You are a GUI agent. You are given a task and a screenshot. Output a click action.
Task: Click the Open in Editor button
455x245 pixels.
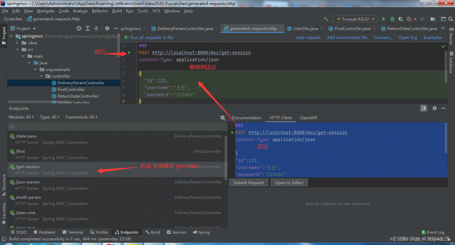(x=289, y=182)
